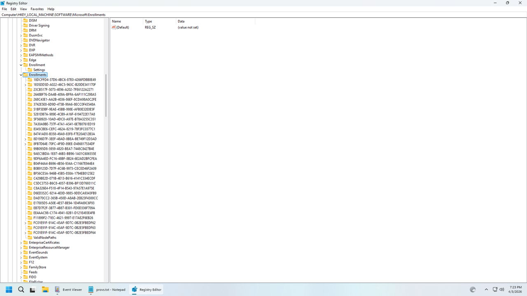Screen dimensions: 527x296
Task: Click folder icon of key C429BE2D-071B-4E13-B616-4141C334ECDF
Action: (30, 178)
